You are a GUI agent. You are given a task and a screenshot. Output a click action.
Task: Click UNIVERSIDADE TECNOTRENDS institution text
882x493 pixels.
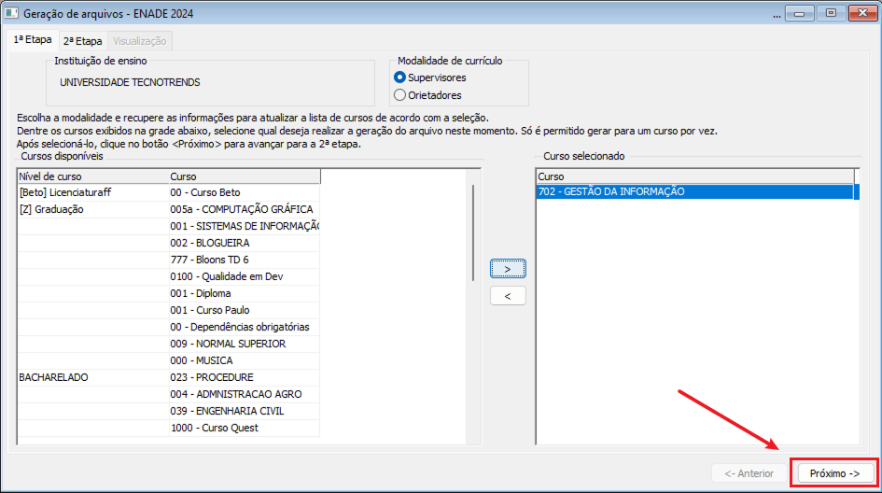[x=130, y=82]
